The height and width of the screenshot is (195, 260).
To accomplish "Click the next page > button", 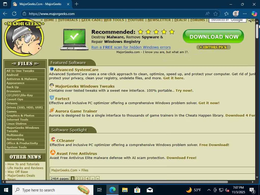I will [92, 178].
